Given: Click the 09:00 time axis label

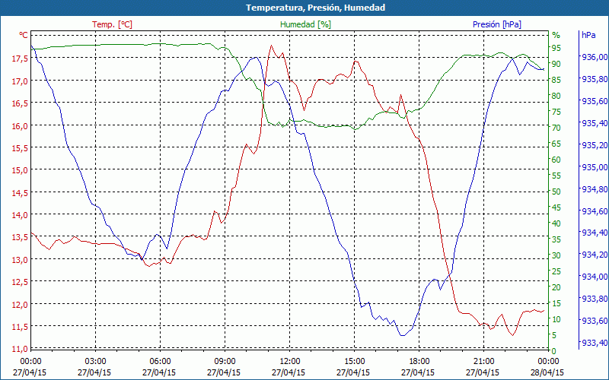Looking at the screenshot, I should [x=225, y=362].
